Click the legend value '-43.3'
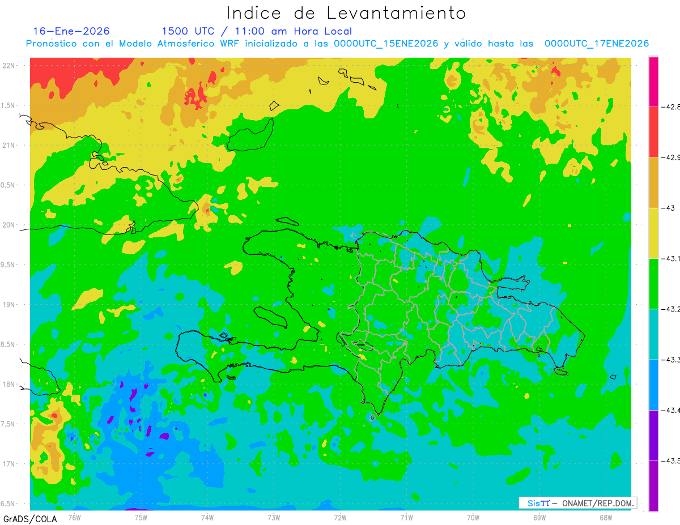 pyautogui.click(x=671, y=360)
